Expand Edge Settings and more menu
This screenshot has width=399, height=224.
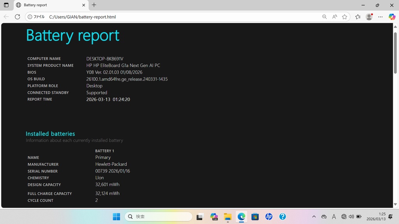380,17
